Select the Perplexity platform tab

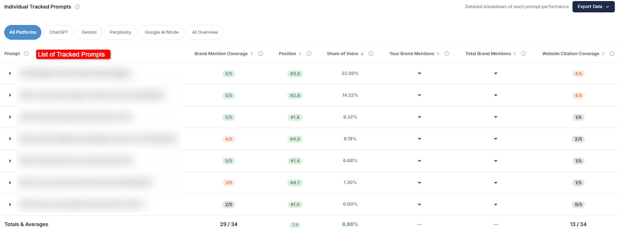tap(121, 32)
